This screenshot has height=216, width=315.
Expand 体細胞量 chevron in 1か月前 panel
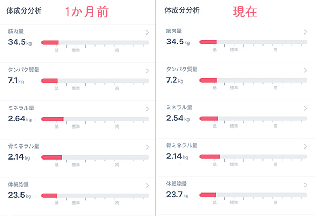click(147, 185)
